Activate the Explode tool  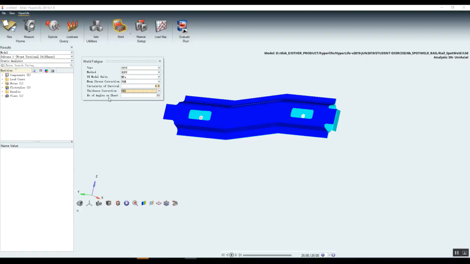[x=53, y=29]
